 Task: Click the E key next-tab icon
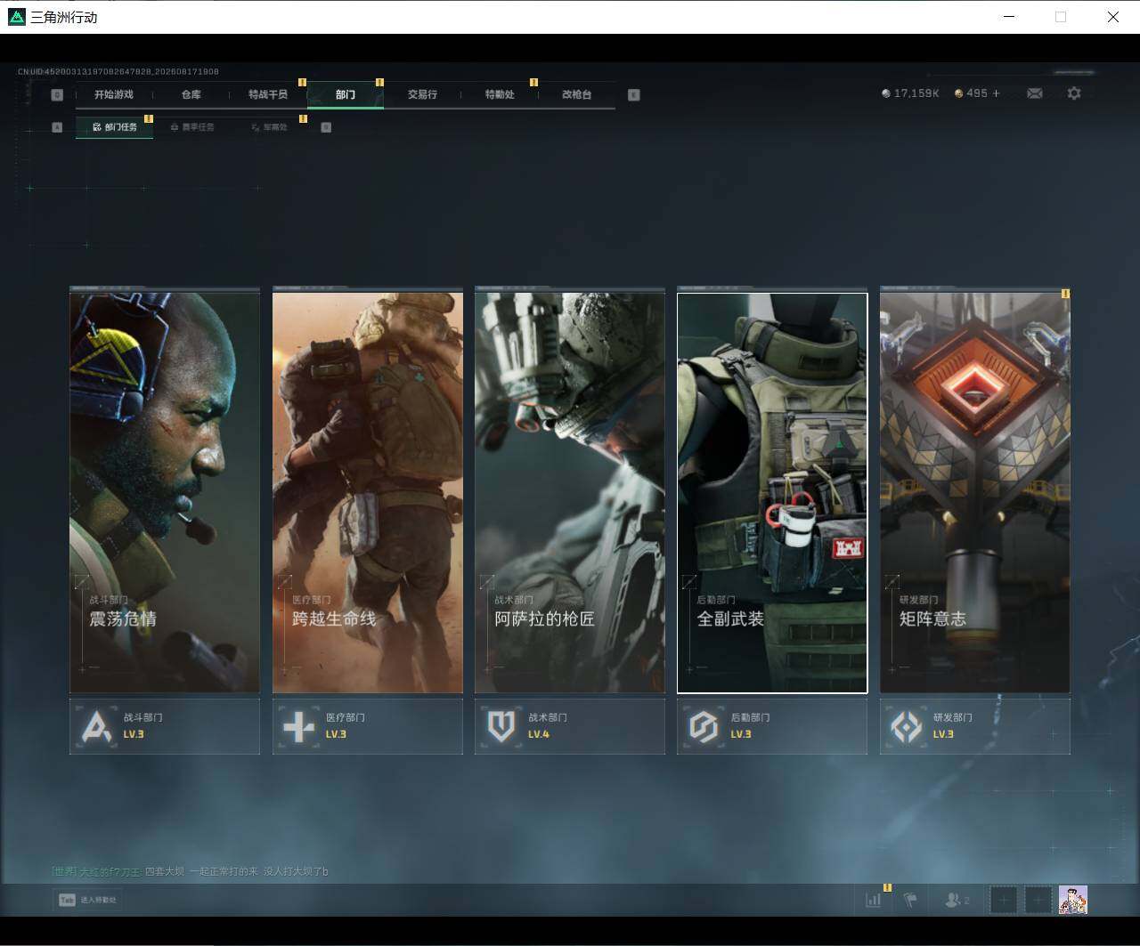pos(634,95)
